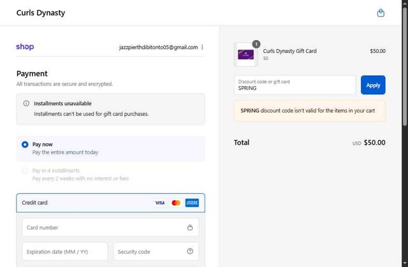Click the page vertical scrollbar

405,66
